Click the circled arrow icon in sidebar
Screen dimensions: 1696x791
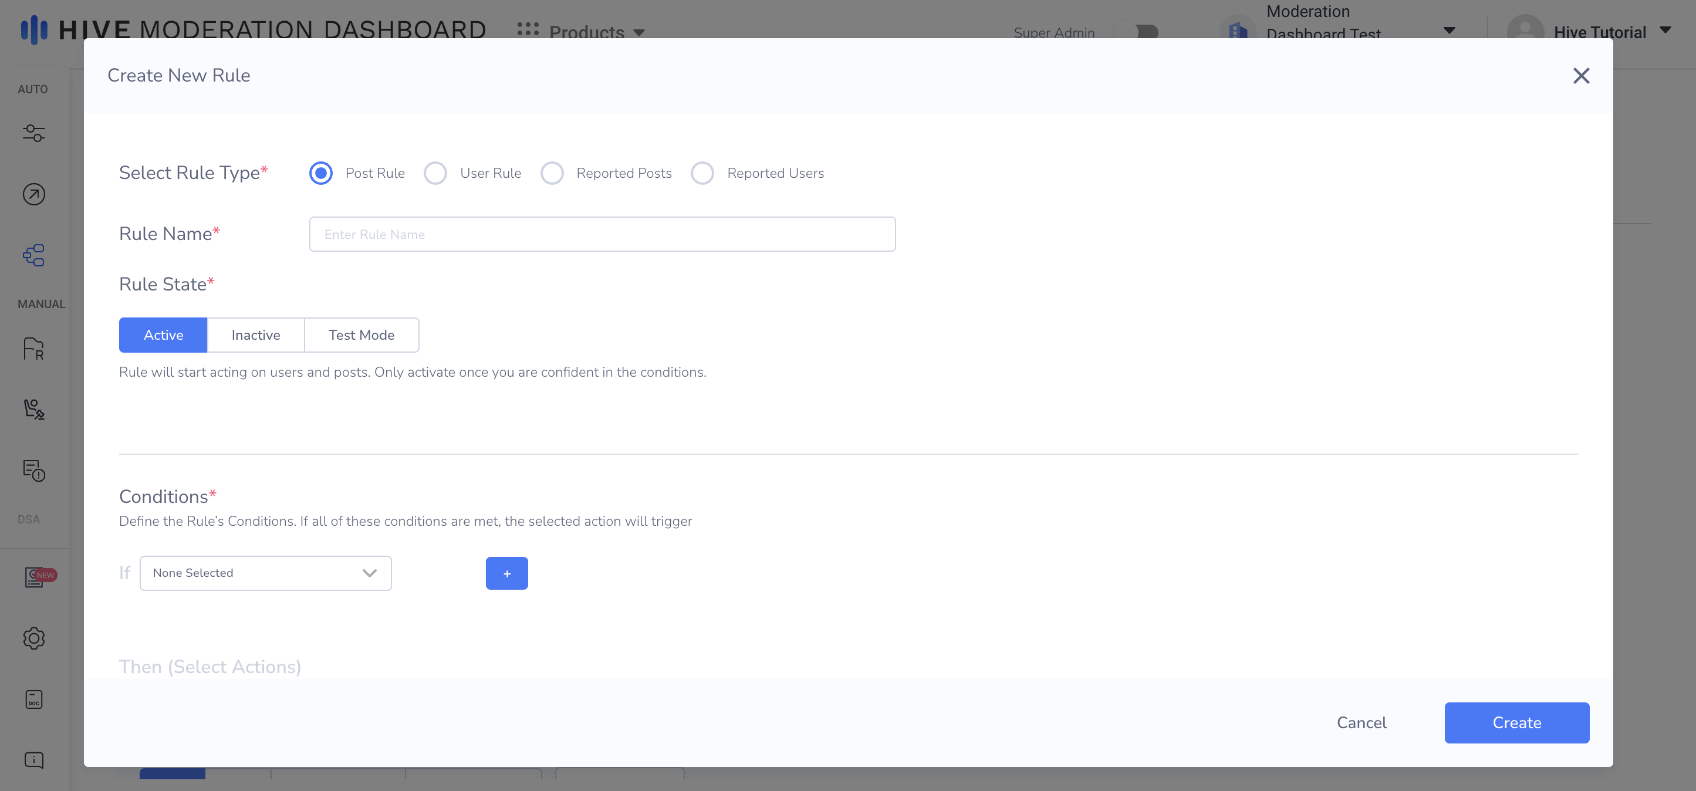33,194
